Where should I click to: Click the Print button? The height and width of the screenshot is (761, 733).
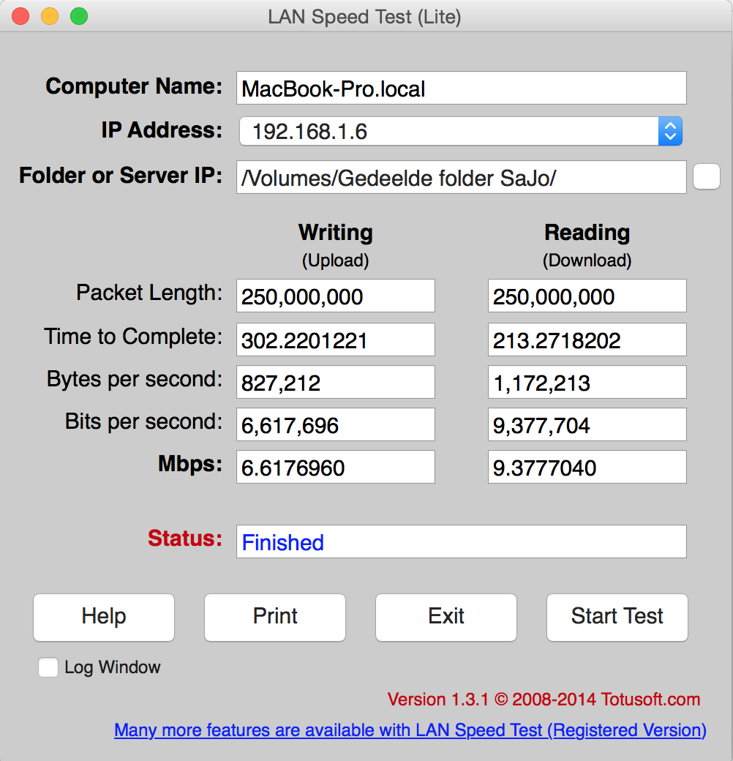click(x=275, y=617)
